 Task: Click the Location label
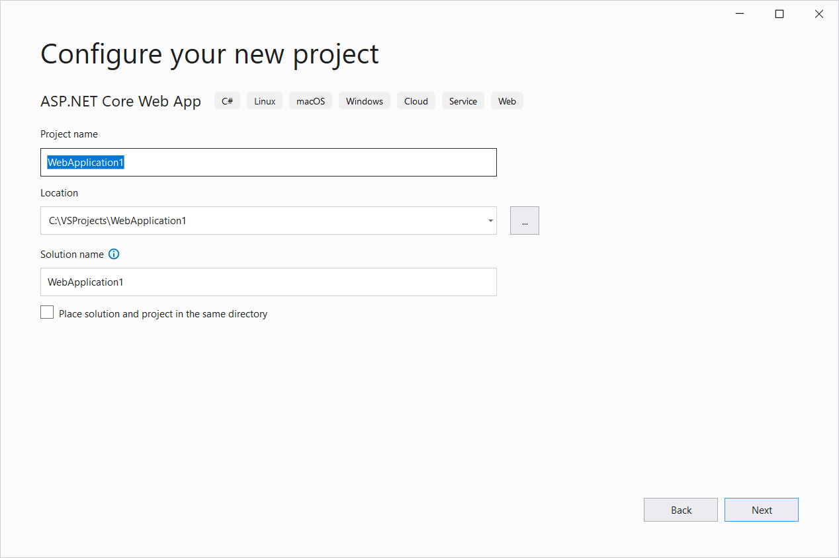(60, 193)
